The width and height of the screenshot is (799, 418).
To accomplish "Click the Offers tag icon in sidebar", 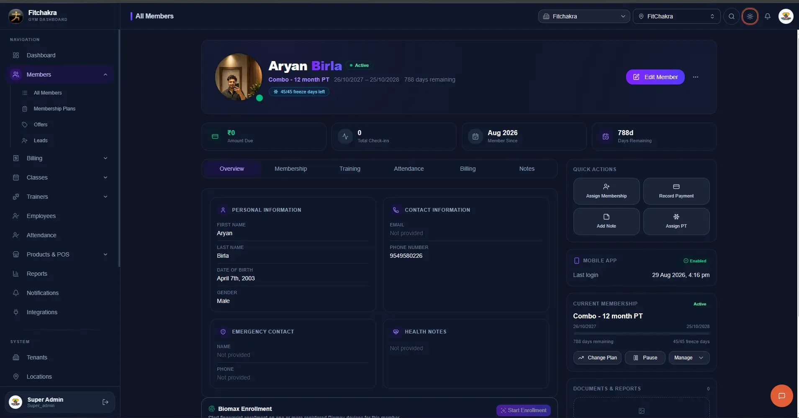I will (25, 125).
